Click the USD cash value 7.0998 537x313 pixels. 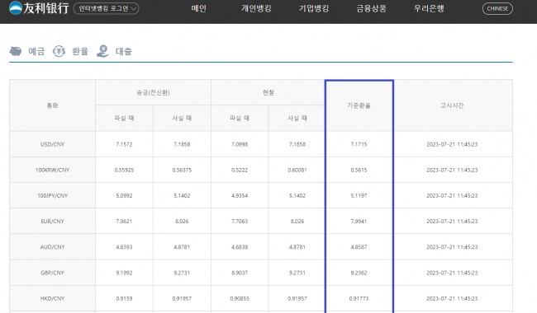240,144
